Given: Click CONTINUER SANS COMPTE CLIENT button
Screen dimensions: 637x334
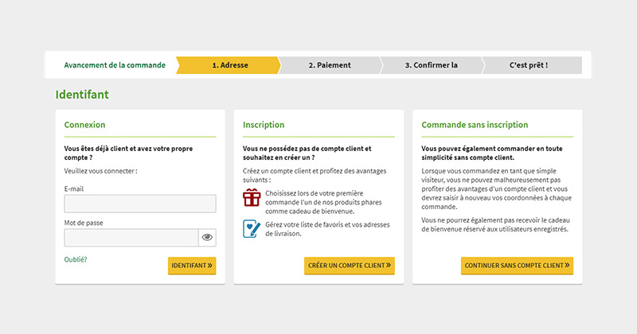Looking at the screenshot, I should coord(517,266).
